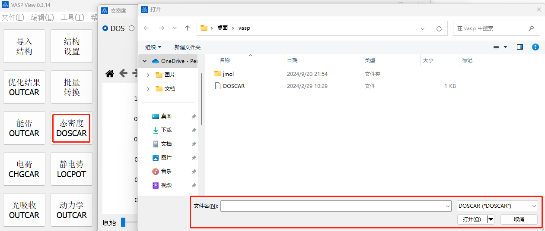Image resolution: width=545 pixels, height=231 pixels.
Task: Click the 取消 button
Action: [519, 219]
